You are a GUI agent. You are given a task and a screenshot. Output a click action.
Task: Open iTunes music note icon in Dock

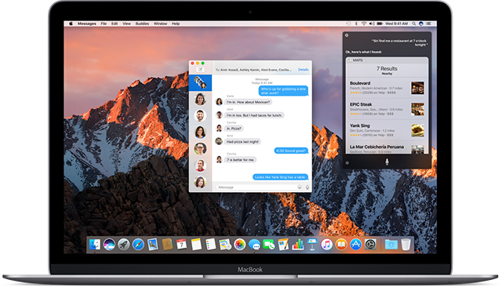(326, 245)
